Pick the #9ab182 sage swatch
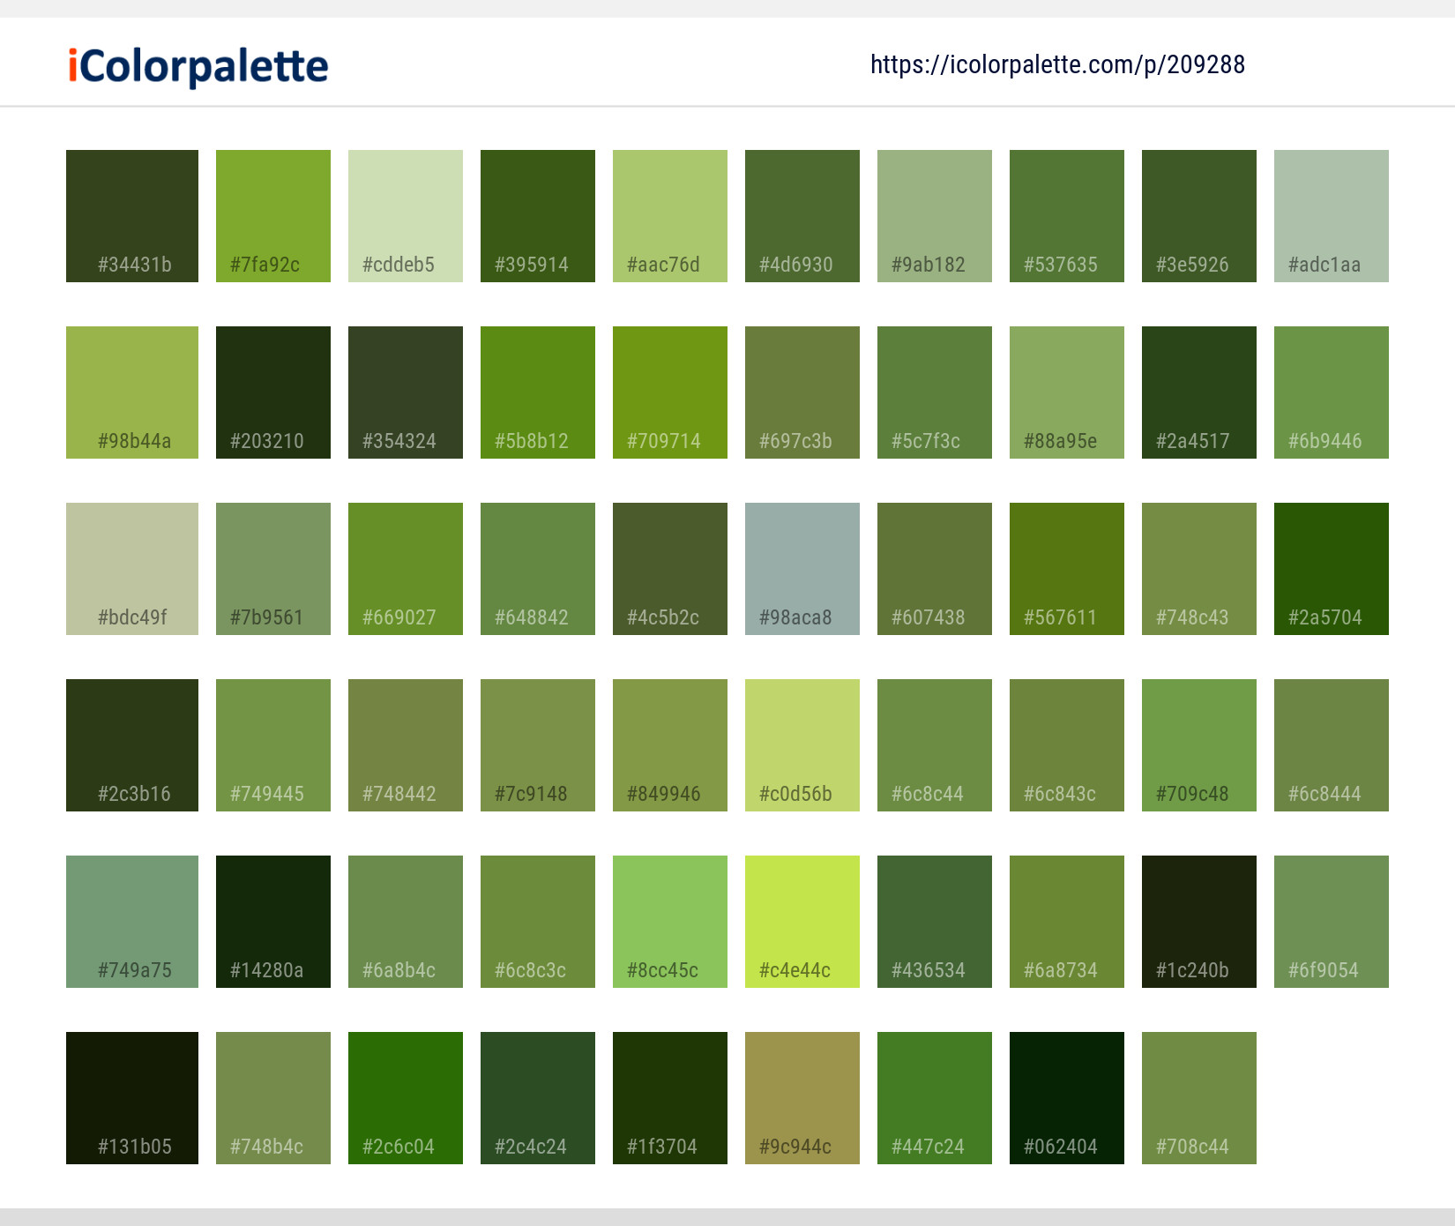 click(935, 216)
